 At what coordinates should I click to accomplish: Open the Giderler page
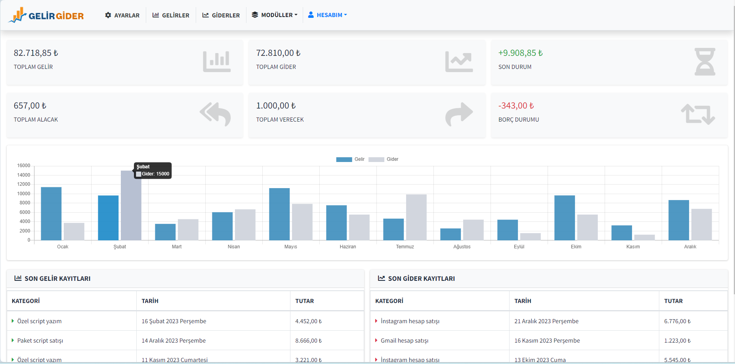(221, 15)
